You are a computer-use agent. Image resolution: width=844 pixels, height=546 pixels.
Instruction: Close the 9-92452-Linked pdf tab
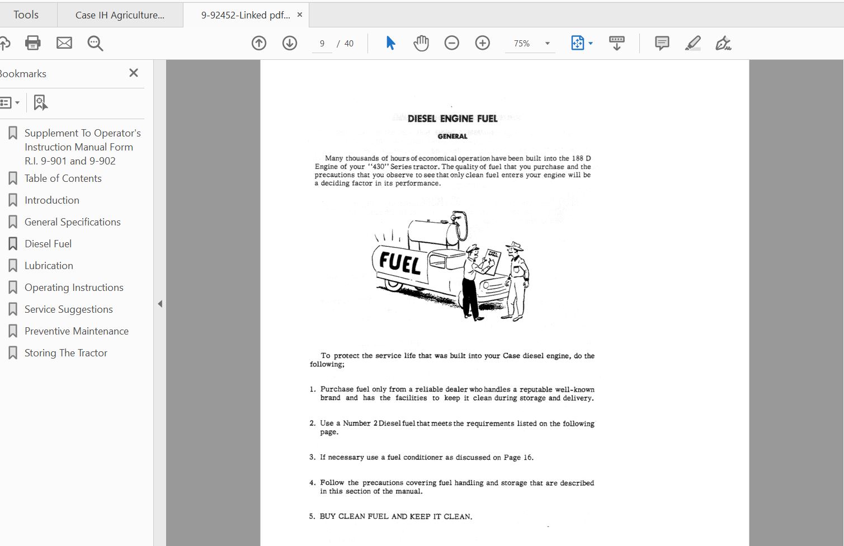pos(300,15)
